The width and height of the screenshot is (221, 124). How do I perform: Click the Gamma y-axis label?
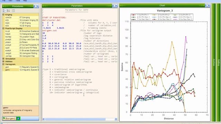click(x=122, y=67)
